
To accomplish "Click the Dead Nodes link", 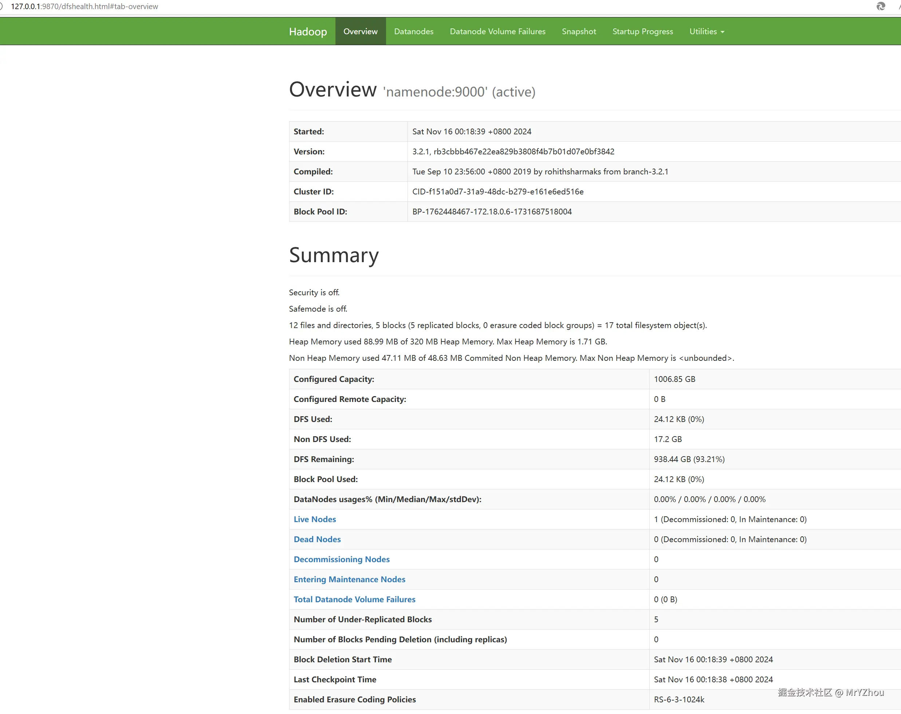I will click(x=317, y=539).
